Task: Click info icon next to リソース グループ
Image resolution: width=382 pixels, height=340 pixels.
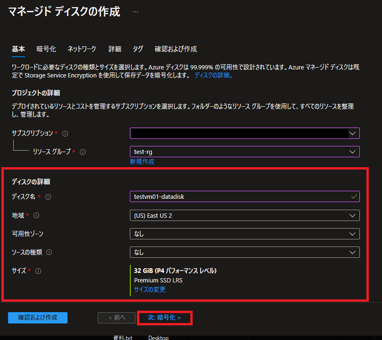Action: (x=83, y=152)
